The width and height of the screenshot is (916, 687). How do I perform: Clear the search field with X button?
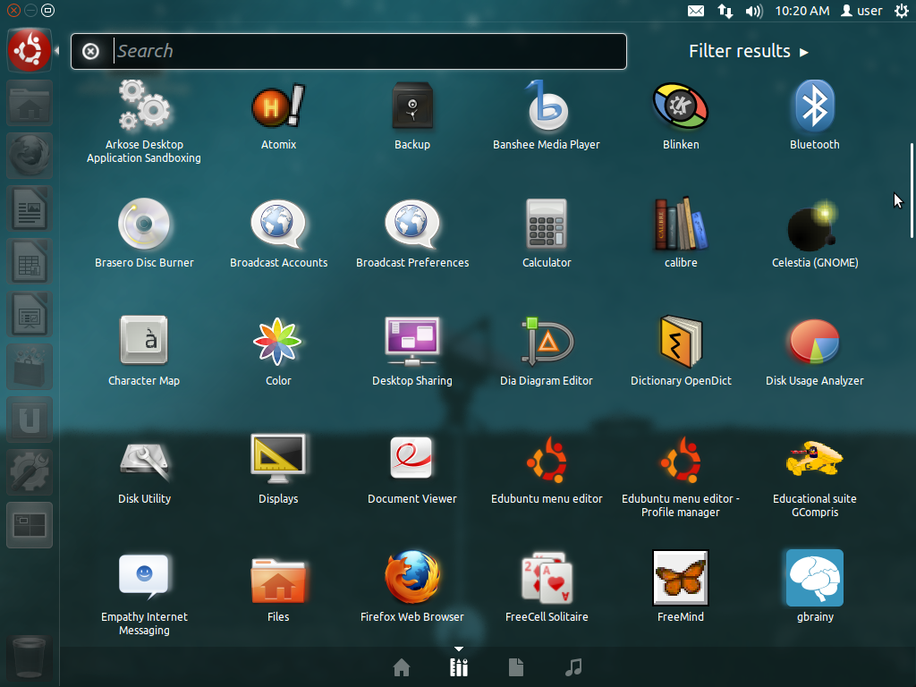[90, 51]
